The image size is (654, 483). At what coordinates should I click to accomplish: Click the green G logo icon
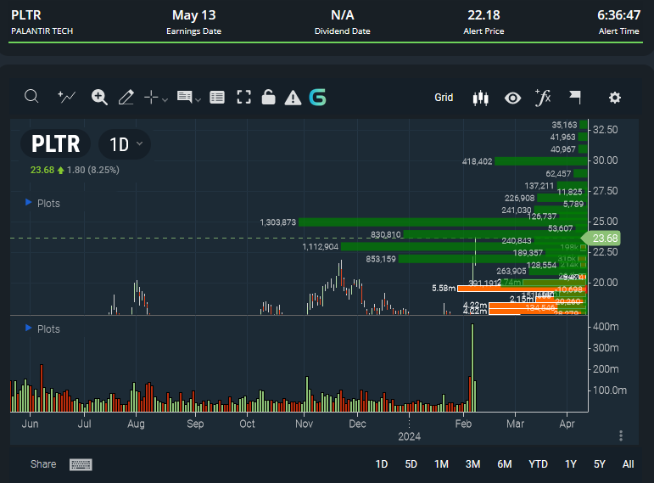(x=318, y=98)
